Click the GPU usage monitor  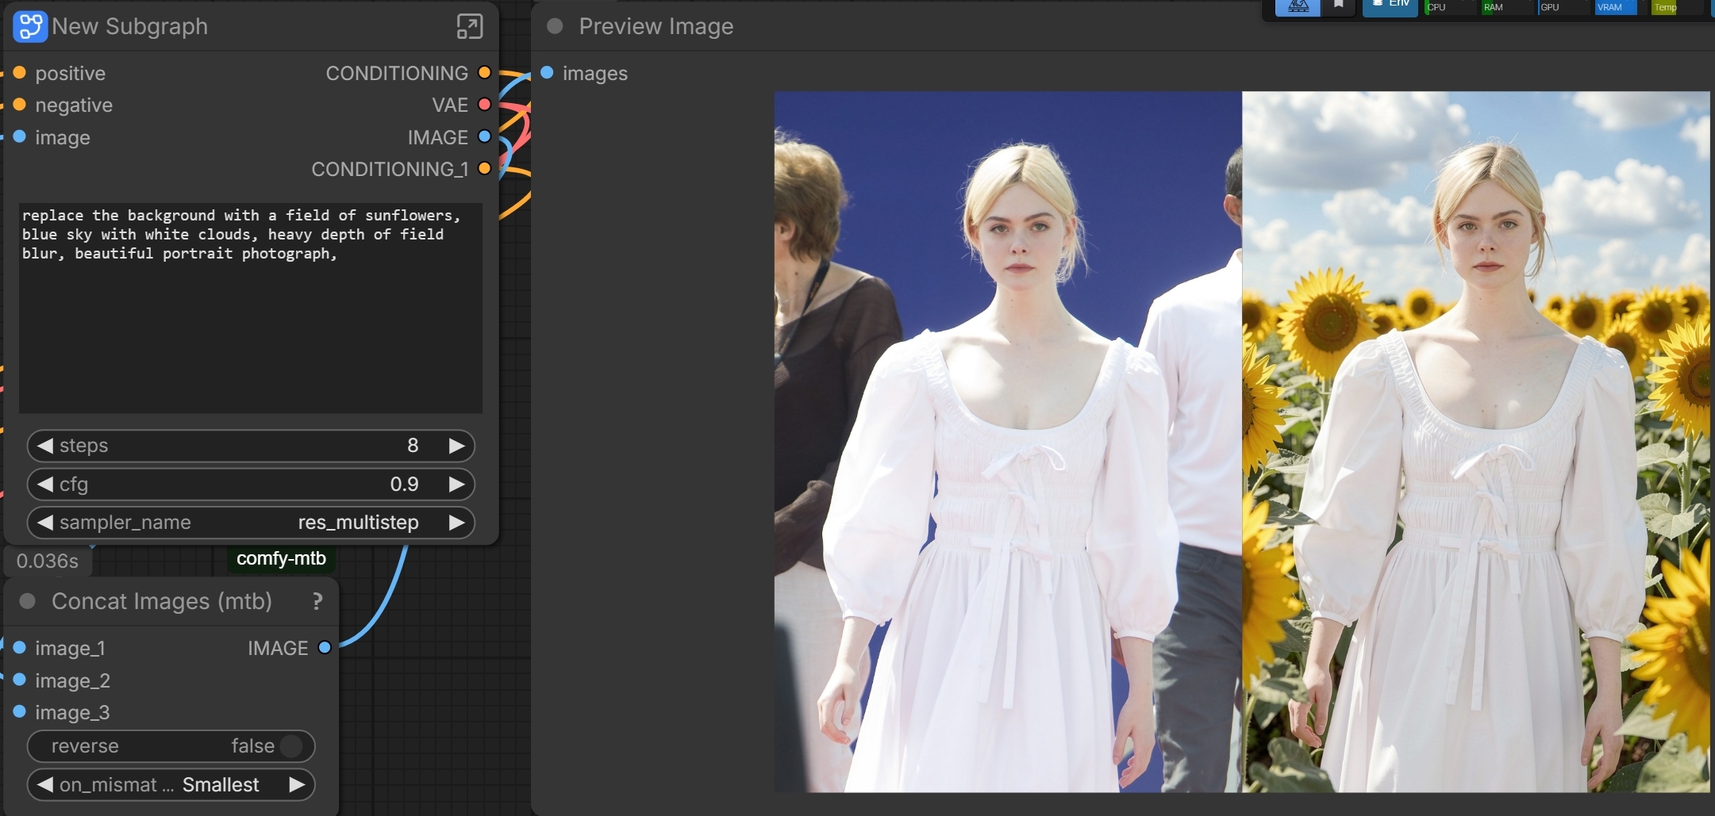(x=1565, y=7)
